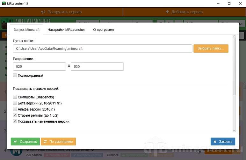Click the plus icon for Добавить сервер
The height and width of the screenshot is (160, 246).
[167, 12]
